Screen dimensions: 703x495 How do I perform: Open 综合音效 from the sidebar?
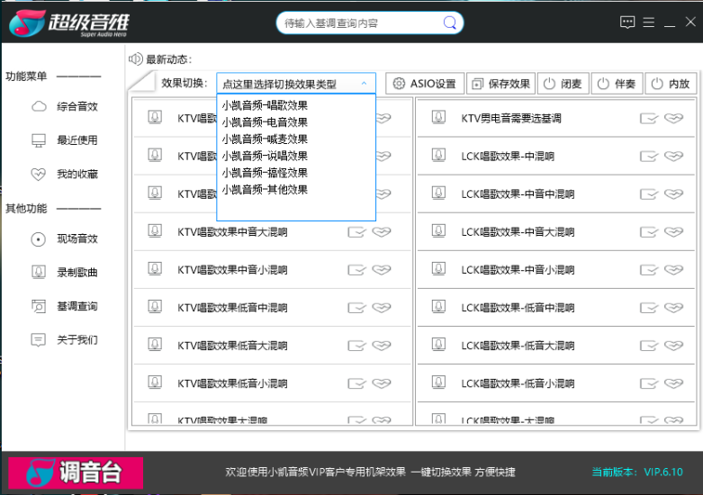[65, 106]
